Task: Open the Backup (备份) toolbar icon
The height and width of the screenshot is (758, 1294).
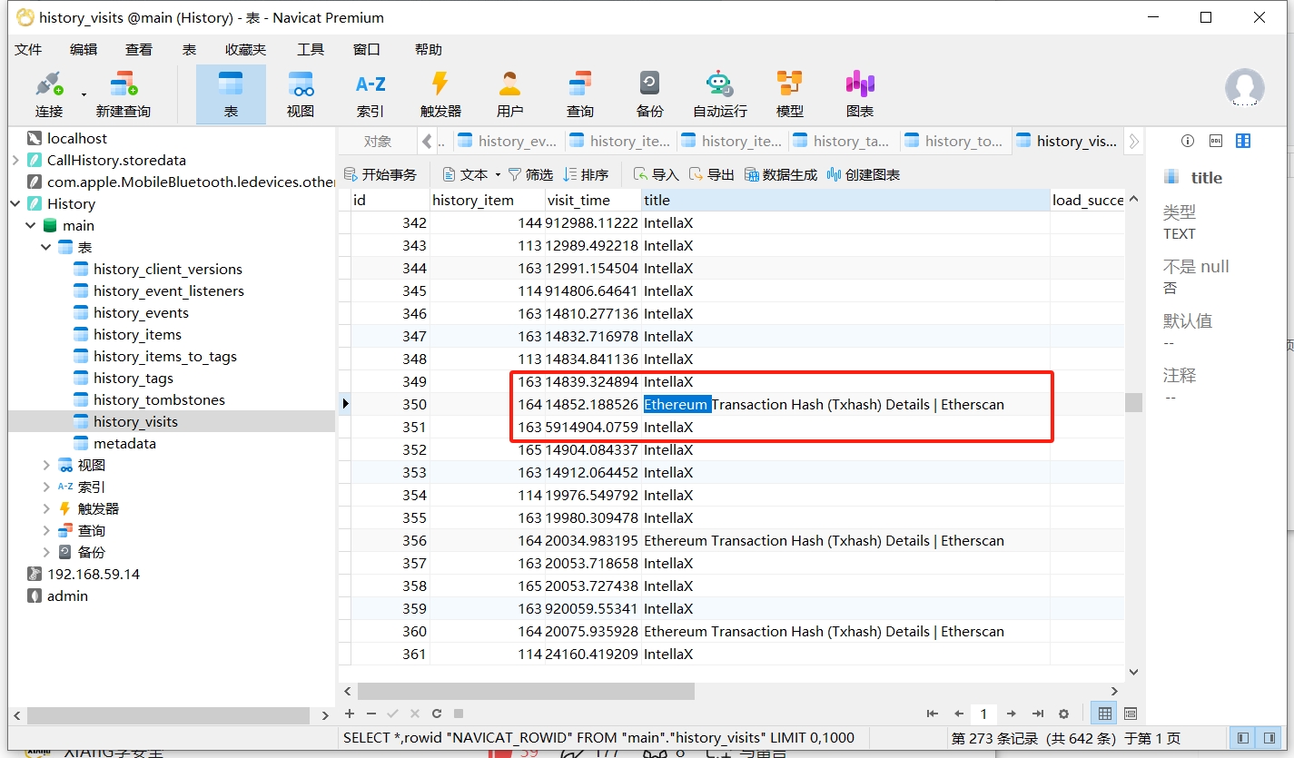Action: pyautogui.click(x=649, y=94)
